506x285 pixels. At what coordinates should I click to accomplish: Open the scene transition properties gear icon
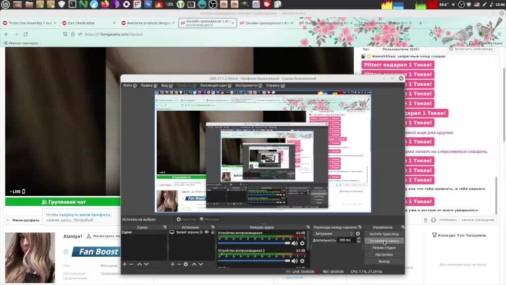pos(358,233)
